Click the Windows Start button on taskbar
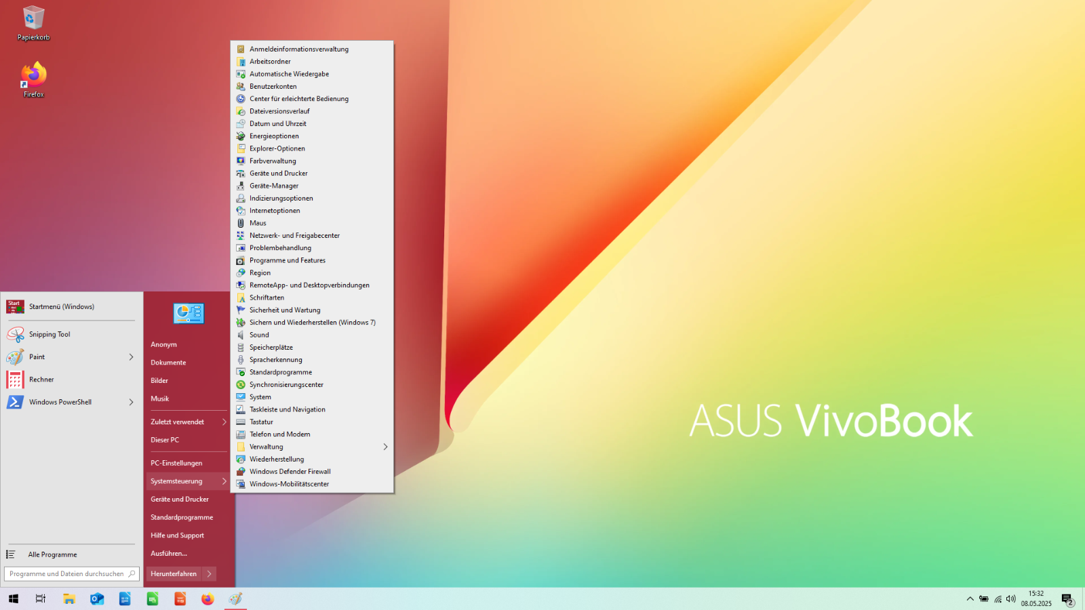 14,598
